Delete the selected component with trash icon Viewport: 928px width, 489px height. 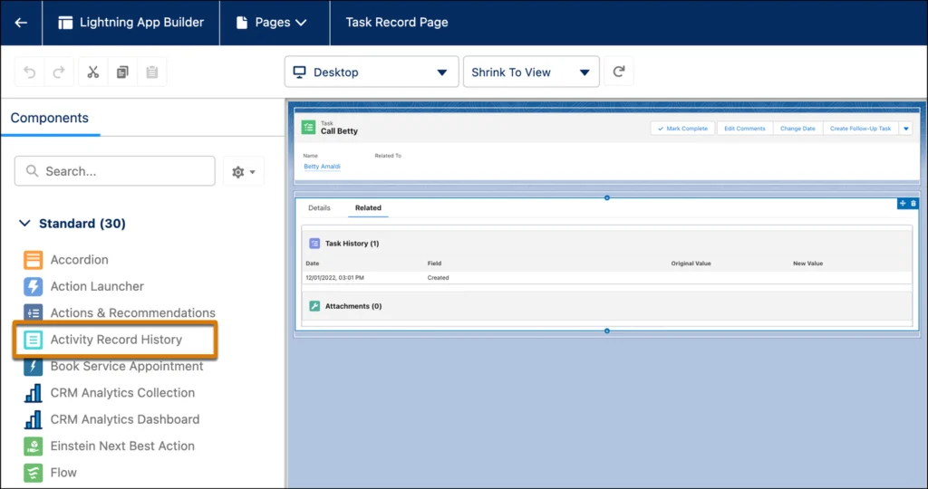point(913,204)
